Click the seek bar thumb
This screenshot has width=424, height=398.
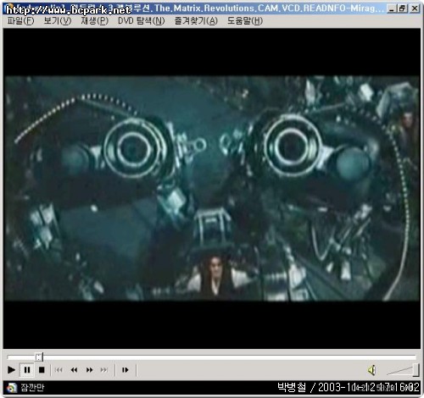click(39, 357)
